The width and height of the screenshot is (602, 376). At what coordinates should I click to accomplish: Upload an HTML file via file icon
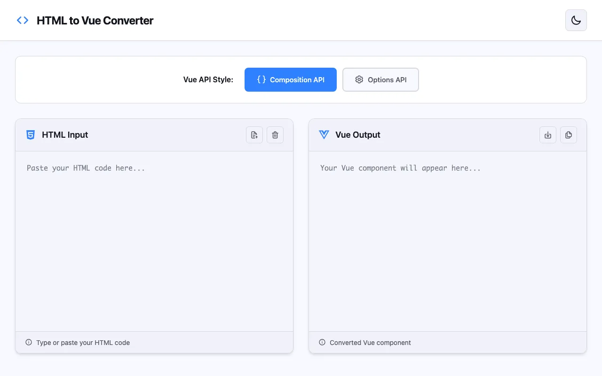[x=254, y=135]
